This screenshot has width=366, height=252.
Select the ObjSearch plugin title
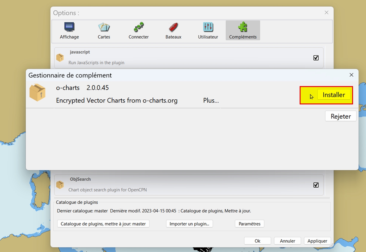(80, 179)
